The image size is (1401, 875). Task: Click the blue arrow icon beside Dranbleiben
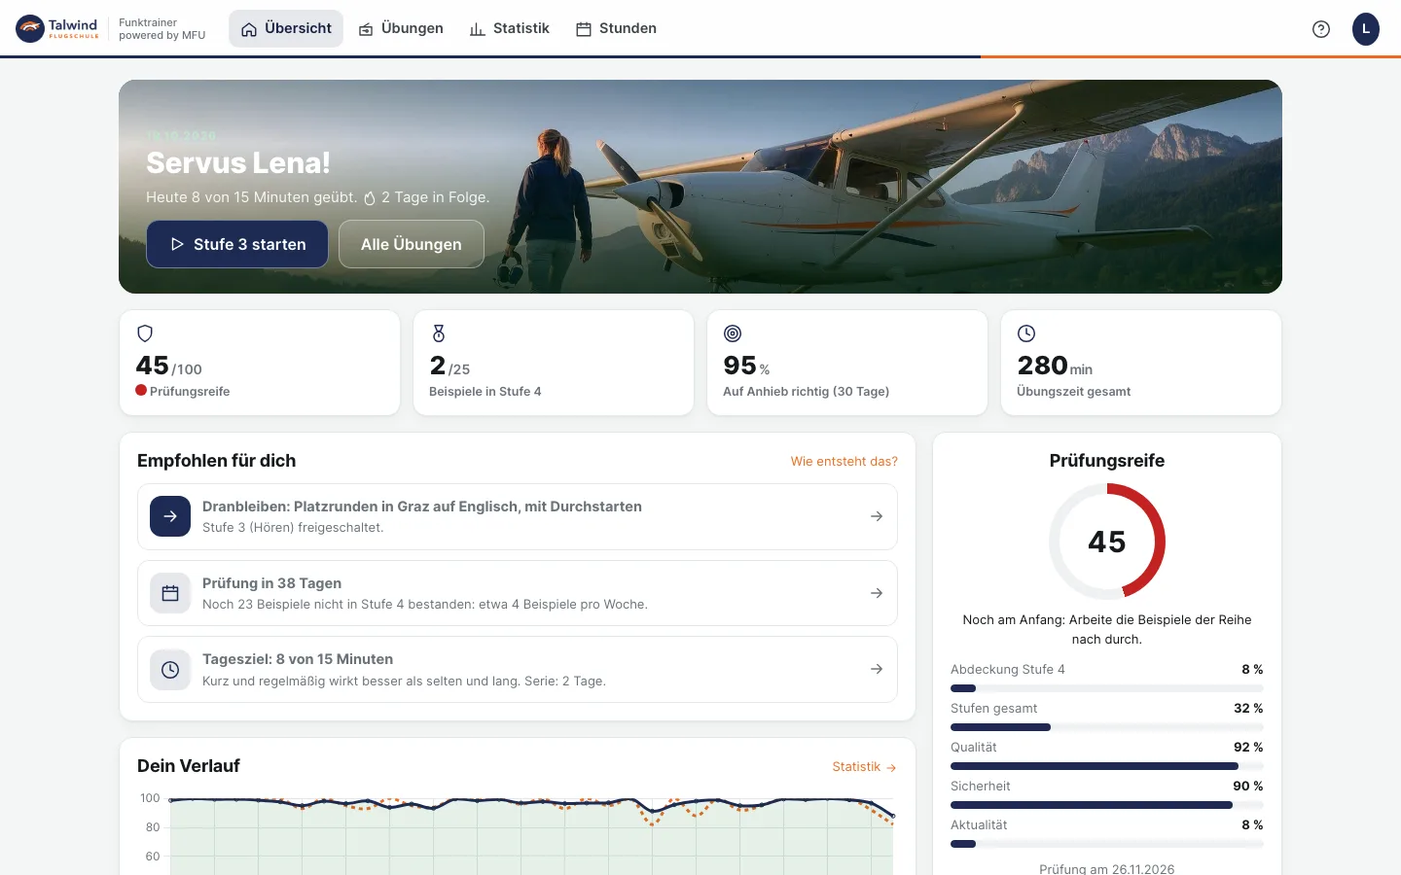[170, 516]
